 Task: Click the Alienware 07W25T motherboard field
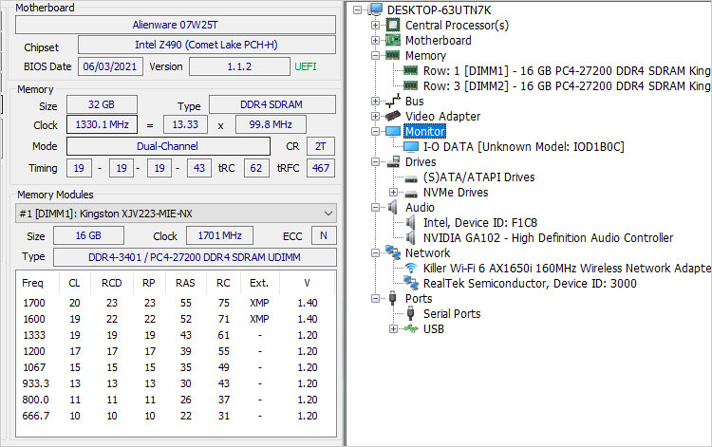point(176,25)
